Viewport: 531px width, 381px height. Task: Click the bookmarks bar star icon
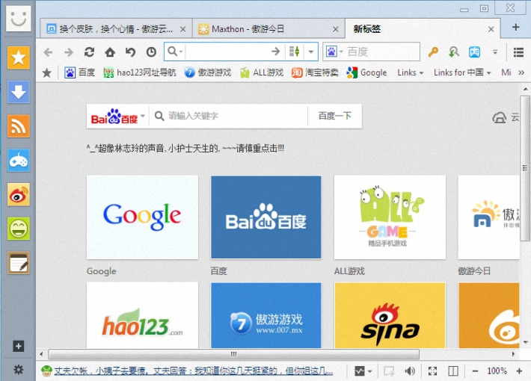coord(46,72)
